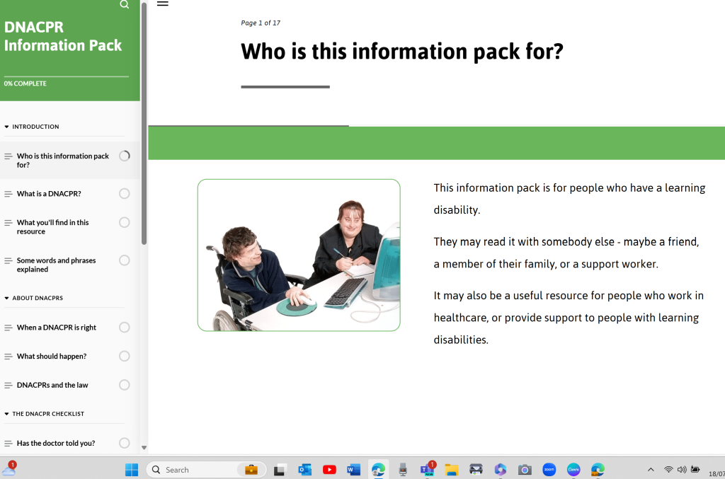Click the DNACPR Information Pack title
725x479 pixels.
pyautogui.click(x=64, y=35)
